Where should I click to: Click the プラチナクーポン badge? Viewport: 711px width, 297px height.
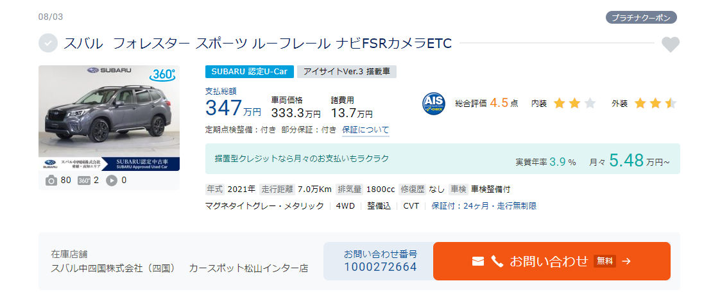(641, 18)
